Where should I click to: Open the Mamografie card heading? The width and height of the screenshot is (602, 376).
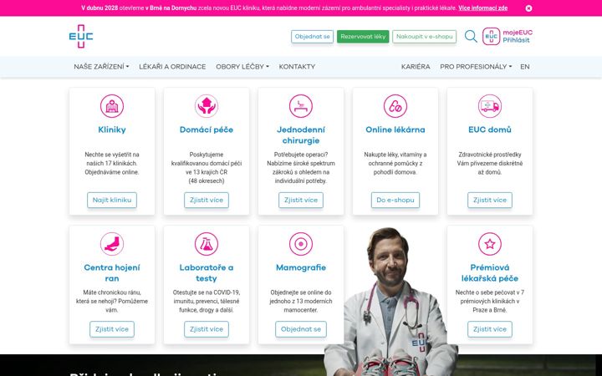point(301,267)
